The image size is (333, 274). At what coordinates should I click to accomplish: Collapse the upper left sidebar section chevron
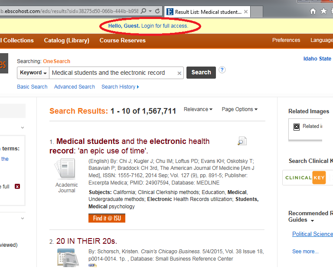(x=22, y=127)
